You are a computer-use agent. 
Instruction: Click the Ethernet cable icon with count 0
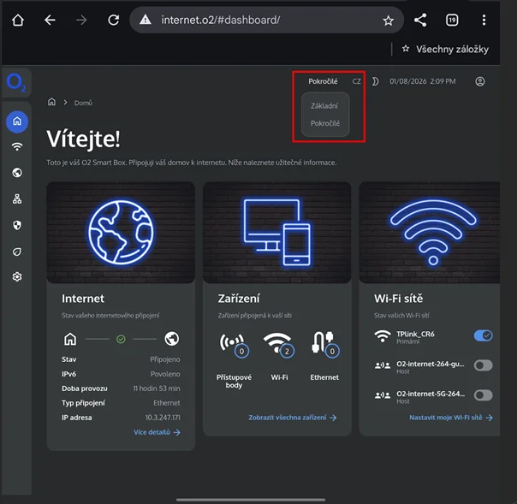coord(324,345)
